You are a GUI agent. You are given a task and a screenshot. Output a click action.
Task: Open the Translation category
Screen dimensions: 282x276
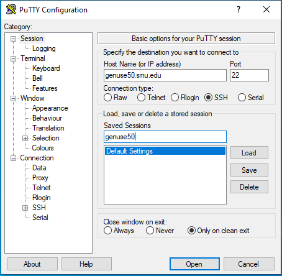tap(48, 128)
